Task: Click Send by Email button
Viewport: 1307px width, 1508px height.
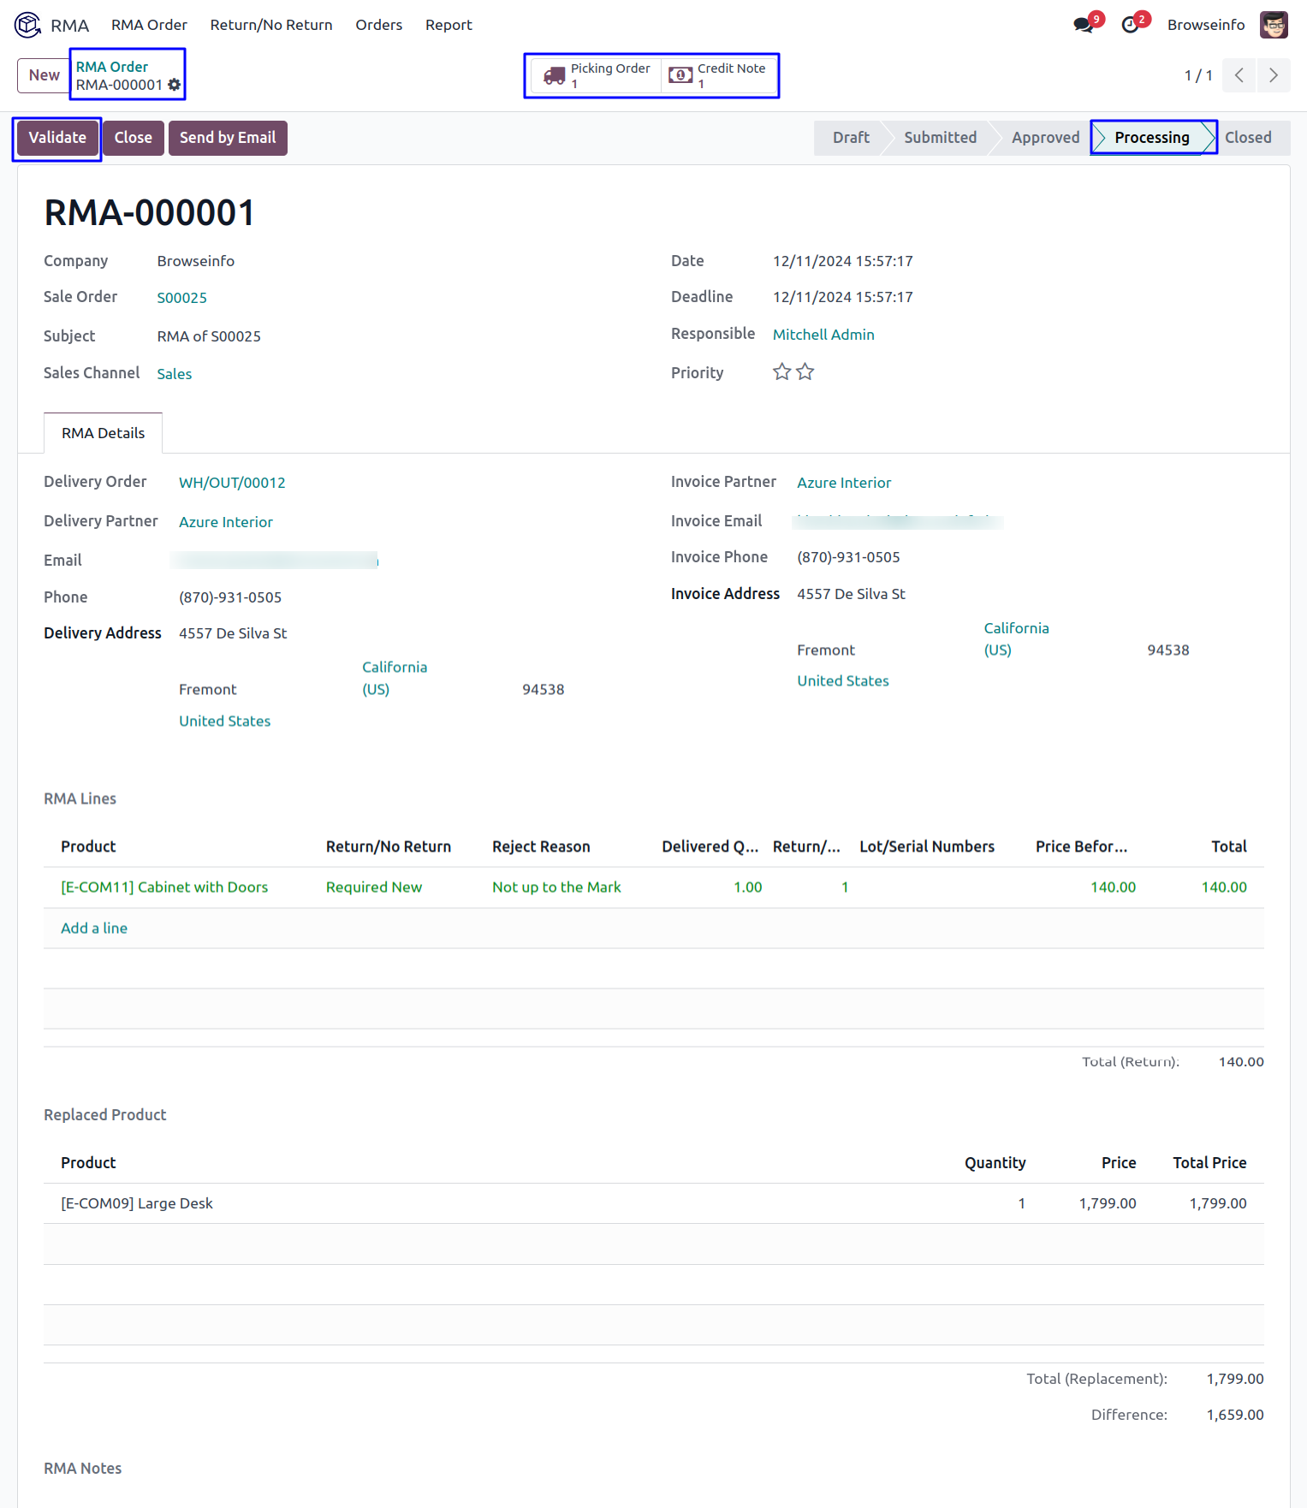Action: (227, 138)
